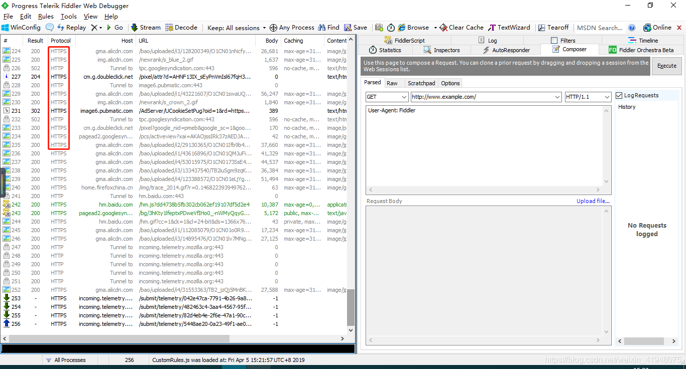
Task: Click the info icon of session 227
Action: 7,77
